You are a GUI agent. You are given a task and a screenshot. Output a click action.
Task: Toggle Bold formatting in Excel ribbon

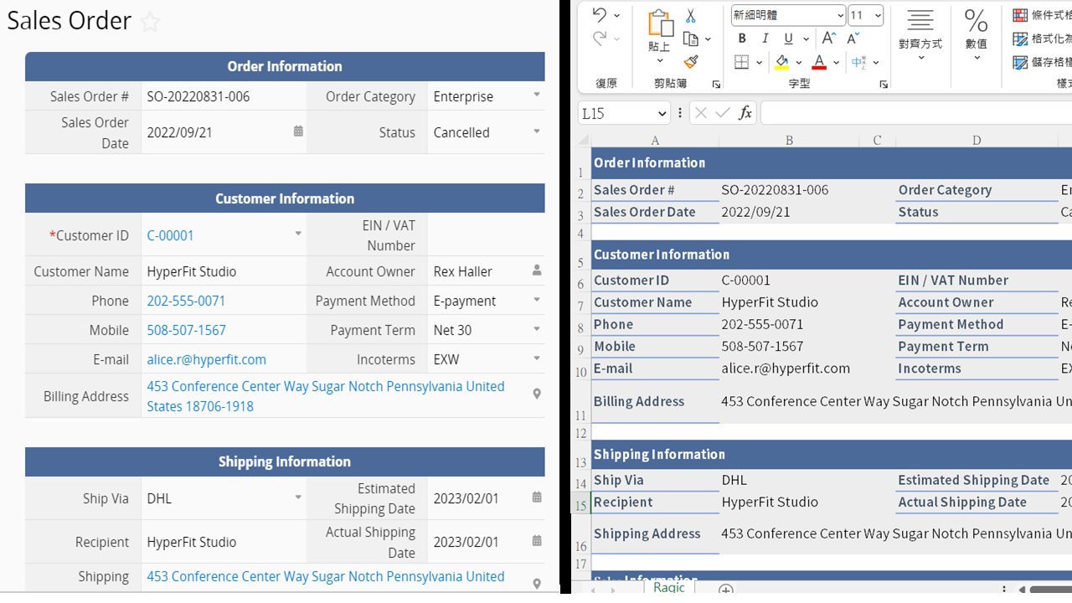pyautogui.click(x=742, y=39)
